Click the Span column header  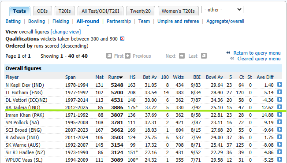point(70,77)
